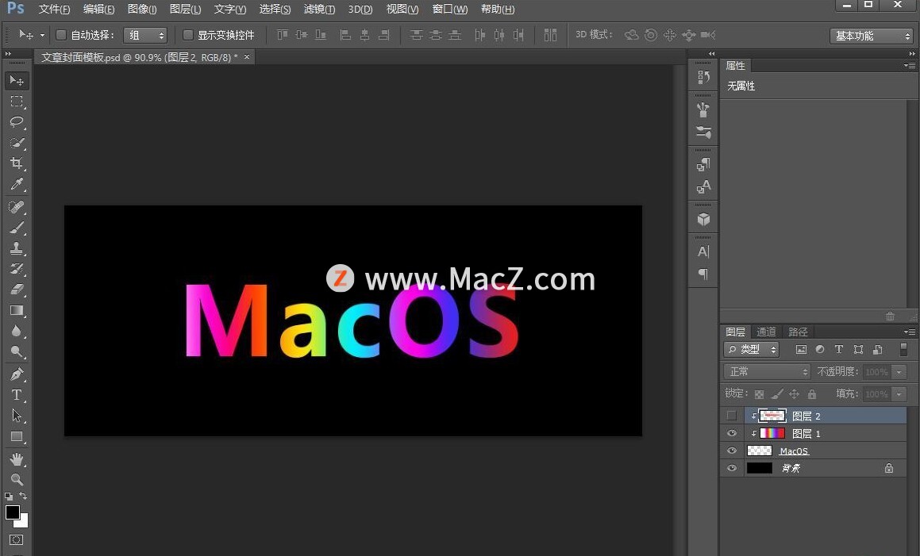The width and height of the screenshot is (920, 556).
Task: Select the Dodge tool
Action: click(x=17, y=352)
